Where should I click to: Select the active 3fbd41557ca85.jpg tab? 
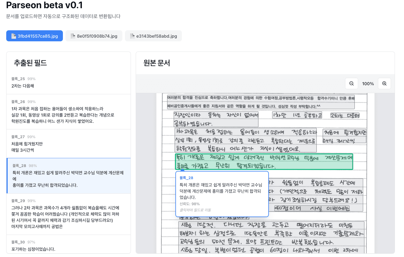35,36
